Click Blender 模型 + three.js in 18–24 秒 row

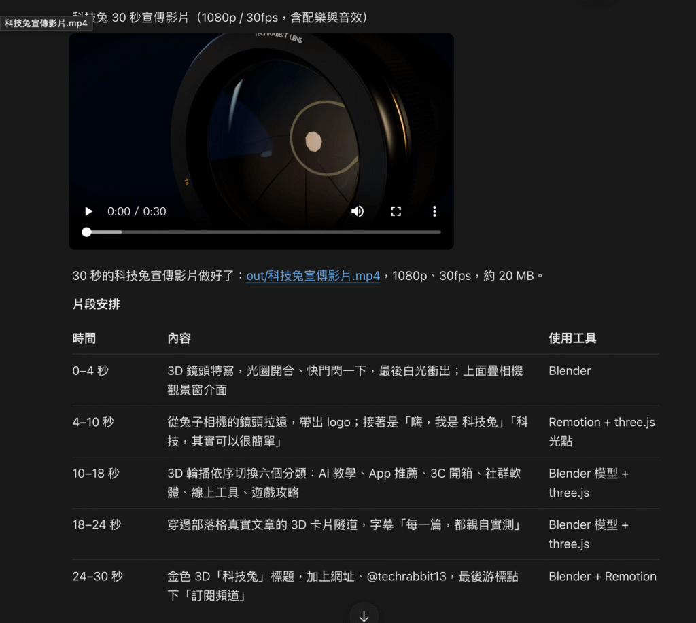coord(589,534)
